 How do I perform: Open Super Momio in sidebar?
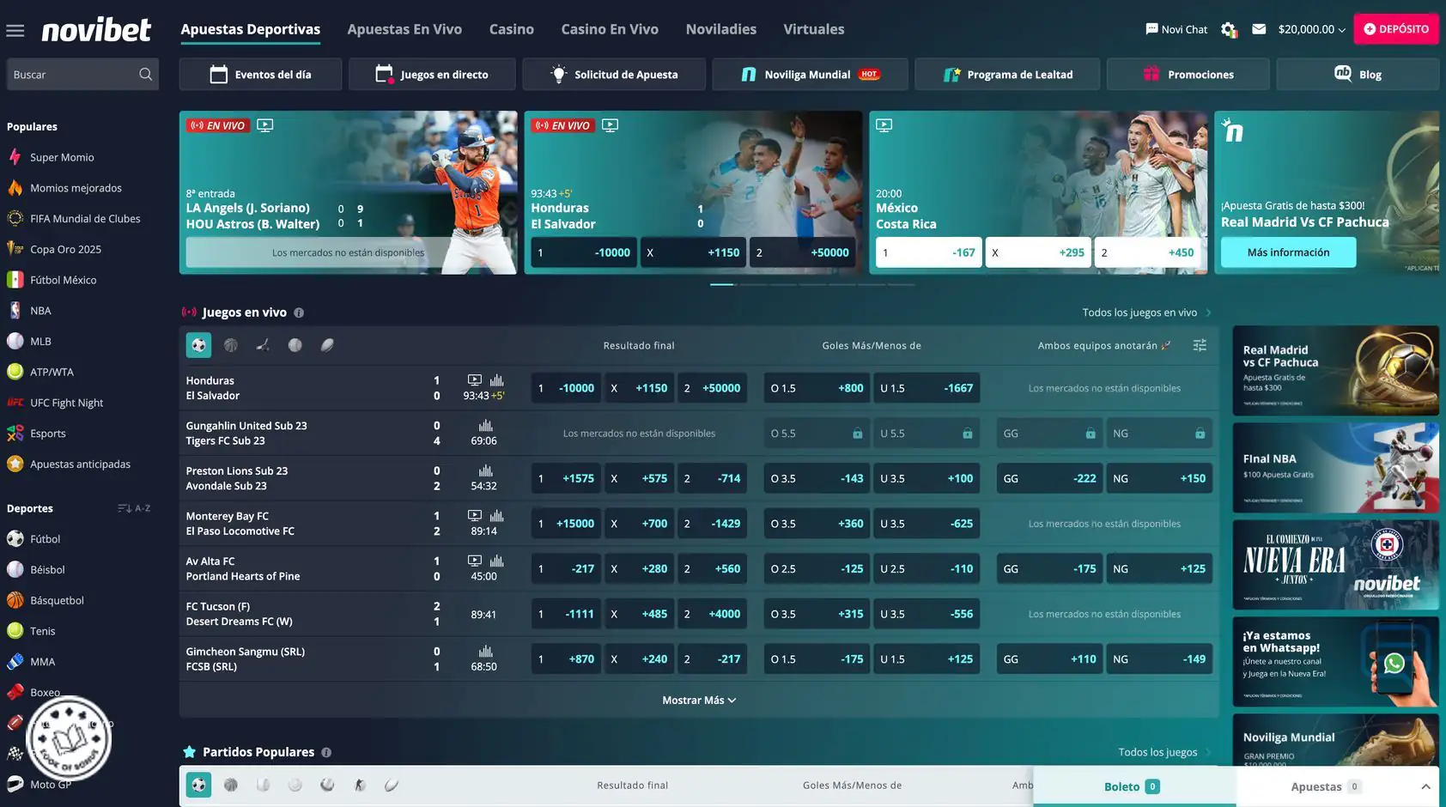pos(62,157)
